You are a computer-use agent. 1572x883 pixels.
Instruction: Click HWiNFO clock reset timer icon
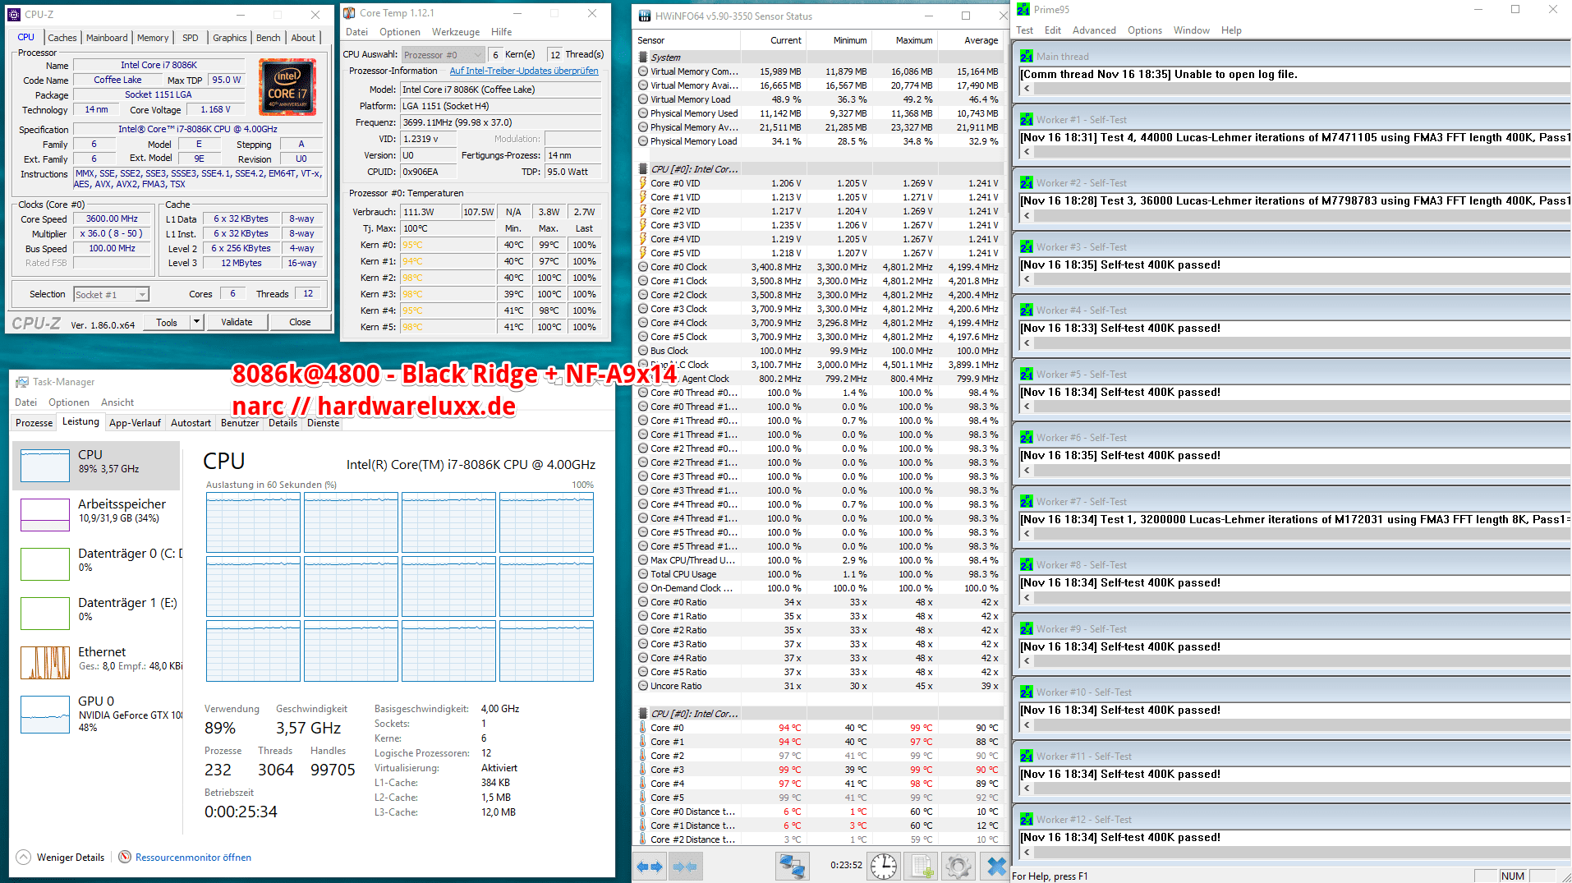[x=884, y=867]
